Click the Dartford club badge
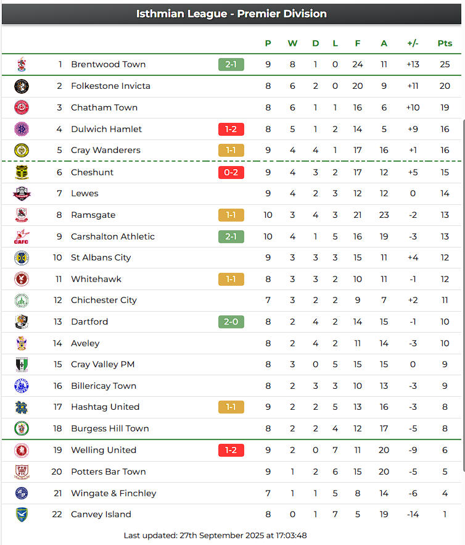The image size is (465, 545). [22, 322]
